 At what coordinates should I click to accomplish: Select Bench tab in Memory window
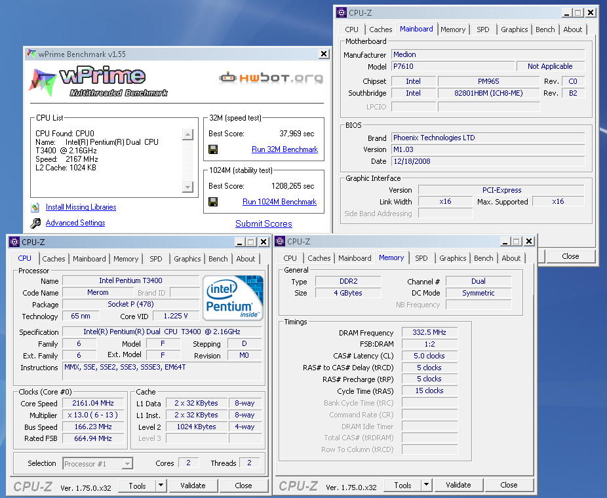coord(484,258)
